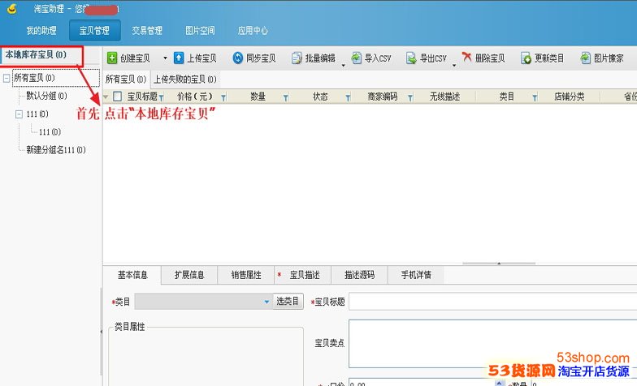
Task: Collapse the parent 111 (0) group node
Action: 19,114
